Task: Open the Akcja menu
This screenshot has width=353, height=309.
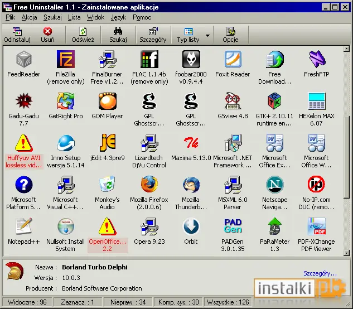Action: [29, 17]
